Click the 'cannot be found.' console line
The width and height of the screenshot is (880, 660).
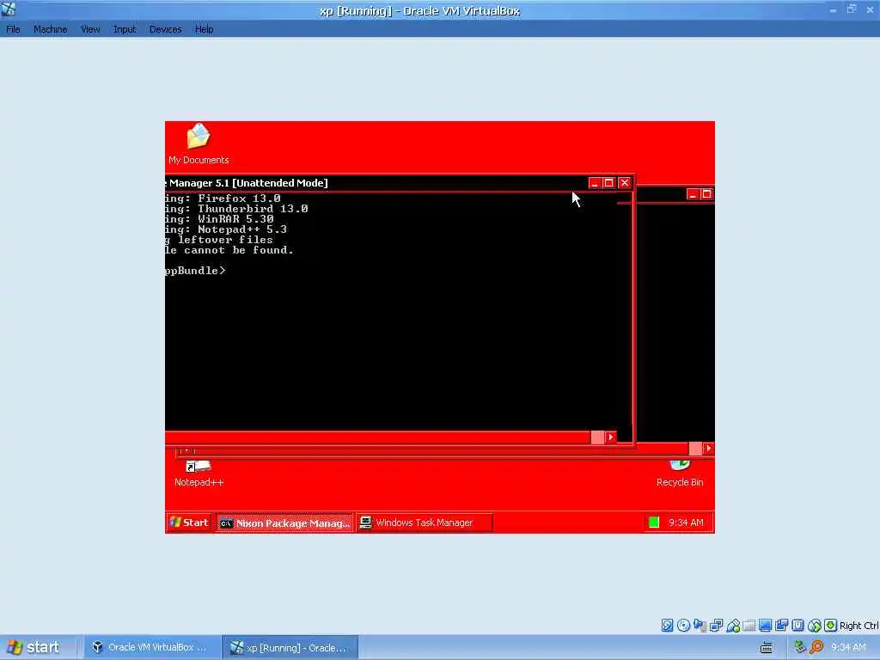(229, 250)
